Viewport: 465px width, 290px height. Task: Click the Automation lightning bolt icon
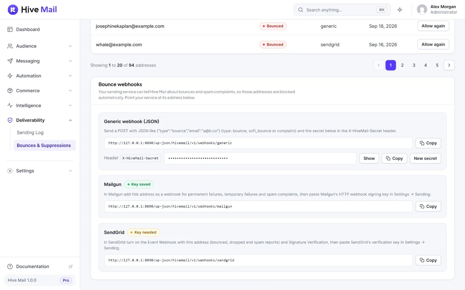coord(10,76)
